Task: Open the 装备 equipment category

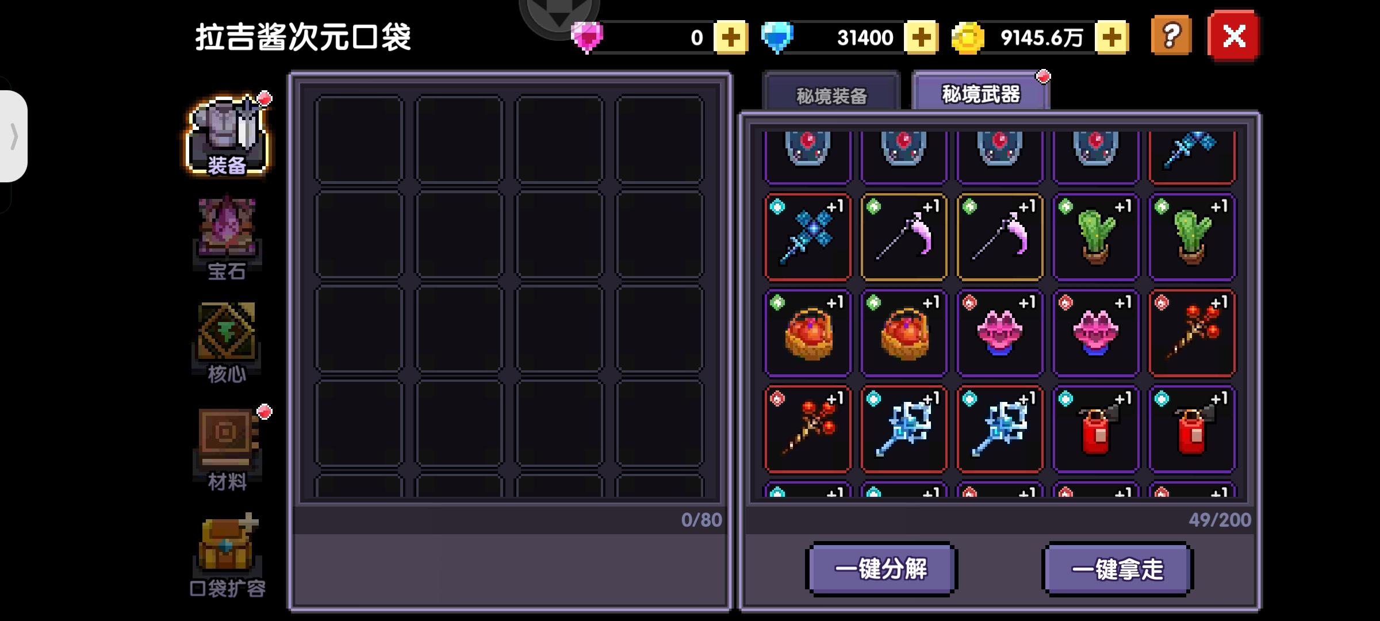Action: pos(227,136)
